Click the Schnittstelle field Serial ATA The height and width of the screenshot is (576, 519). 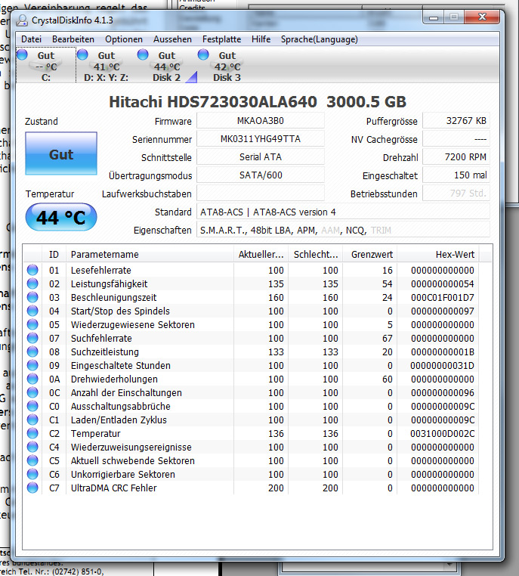pyautogui.click(x=261, y=157)
